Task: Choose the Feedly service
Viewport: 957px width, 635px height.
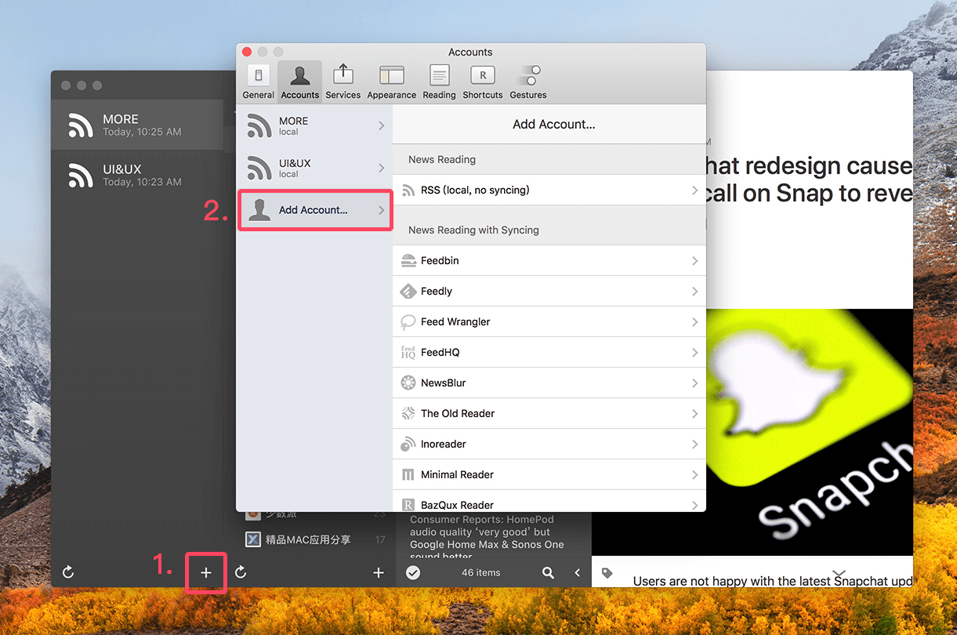Action: click(549, 291)
